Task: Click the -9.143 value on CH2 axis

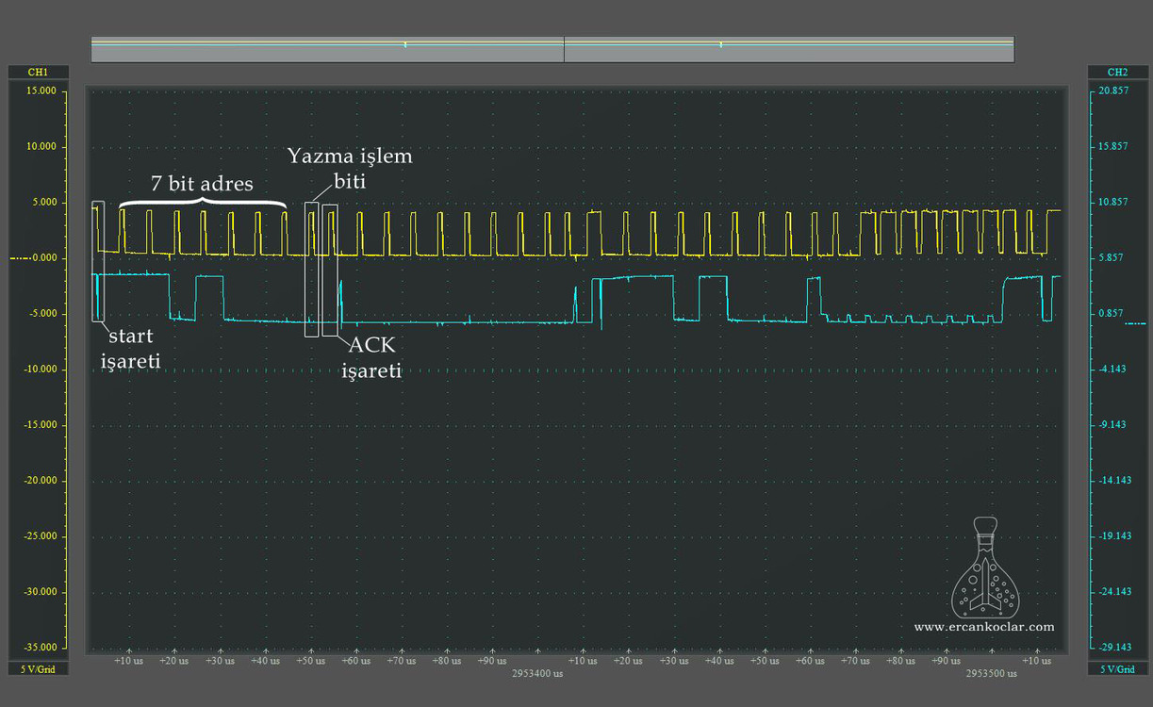Action: click(x=1113, y=425)
